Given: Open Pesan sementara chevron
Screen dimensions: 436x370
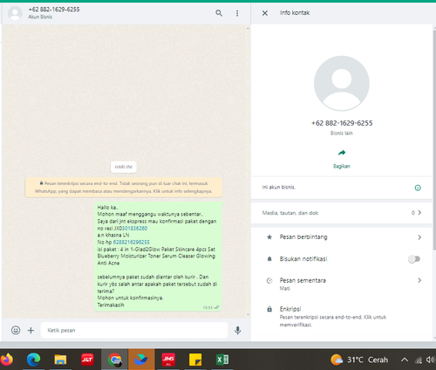Looking at the screenshot, I should 419,280.
